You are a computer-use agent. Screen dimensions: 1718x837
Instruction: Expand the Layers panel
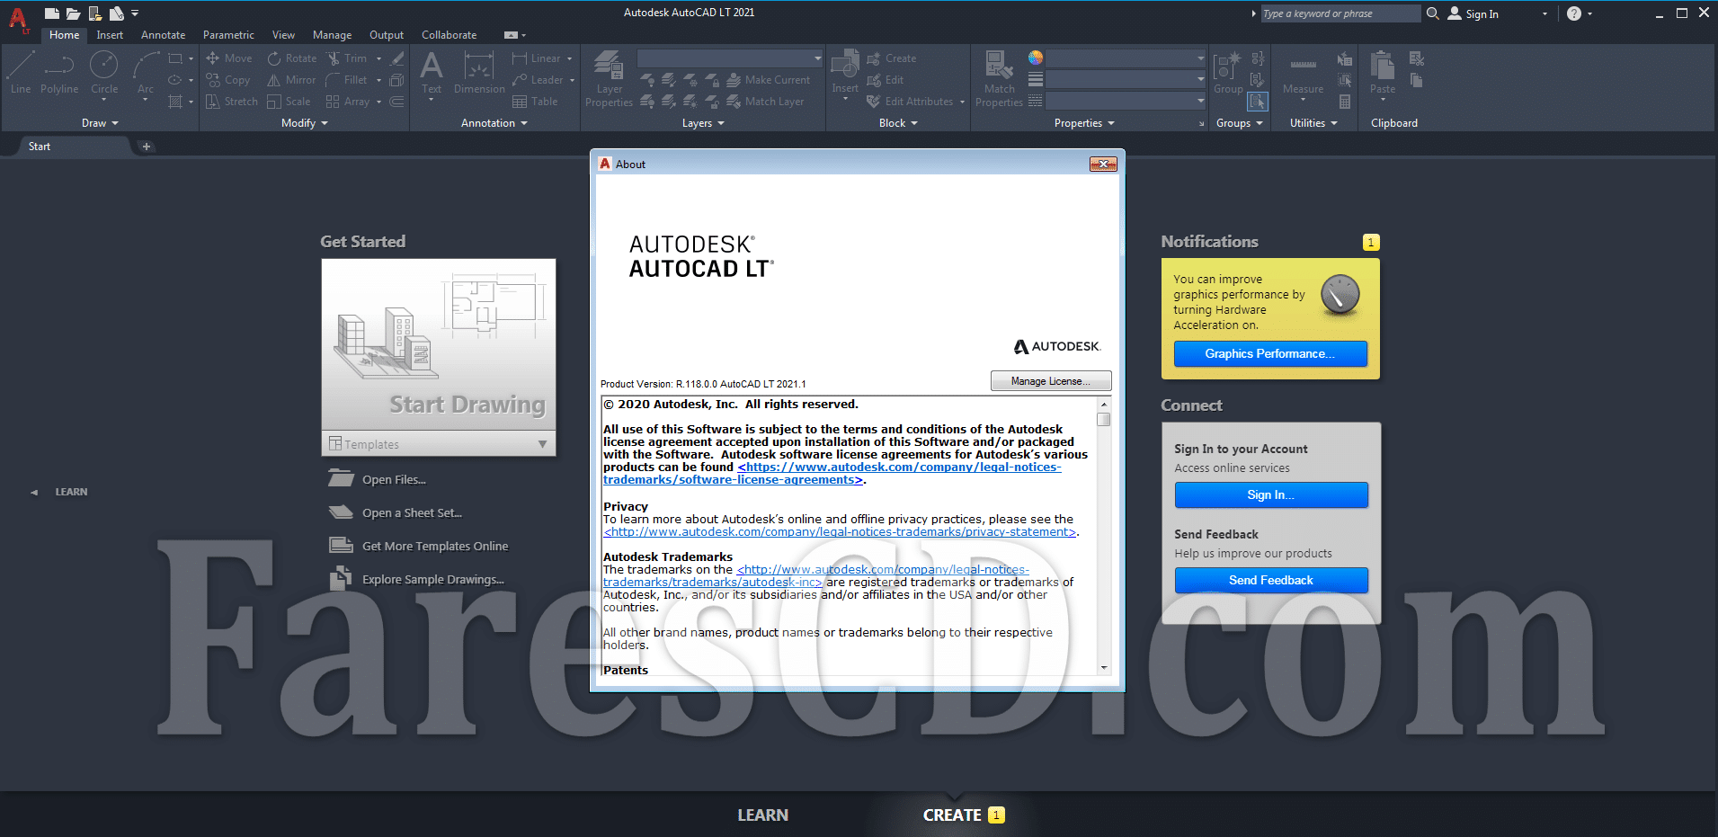(703, 123)
